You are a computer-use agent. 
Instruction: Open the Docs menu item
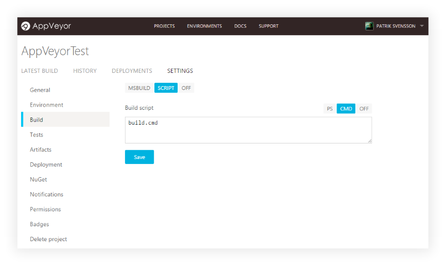pyautogui.click(x=240, y=26)
